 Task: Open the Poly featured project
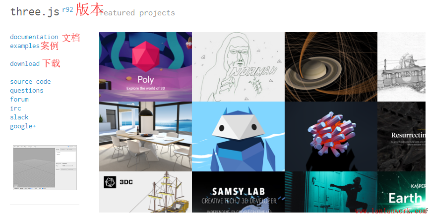click(145, 67)
